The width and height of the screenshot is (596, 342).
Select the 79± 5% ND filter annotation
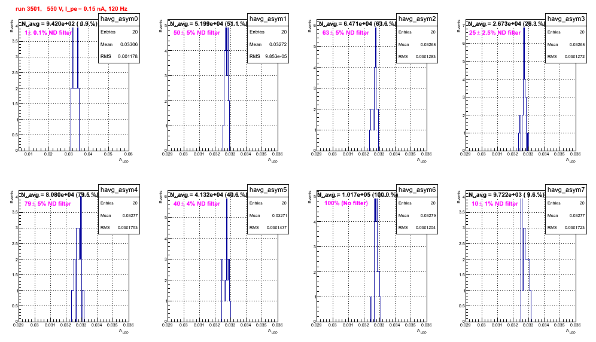[x=48, y=204]
